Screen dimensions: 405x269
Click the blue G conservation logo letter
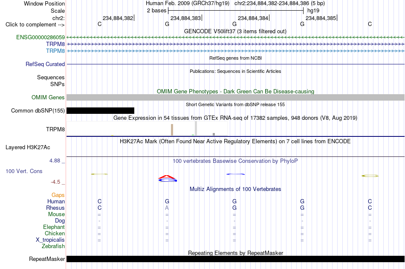coord(168,180)
